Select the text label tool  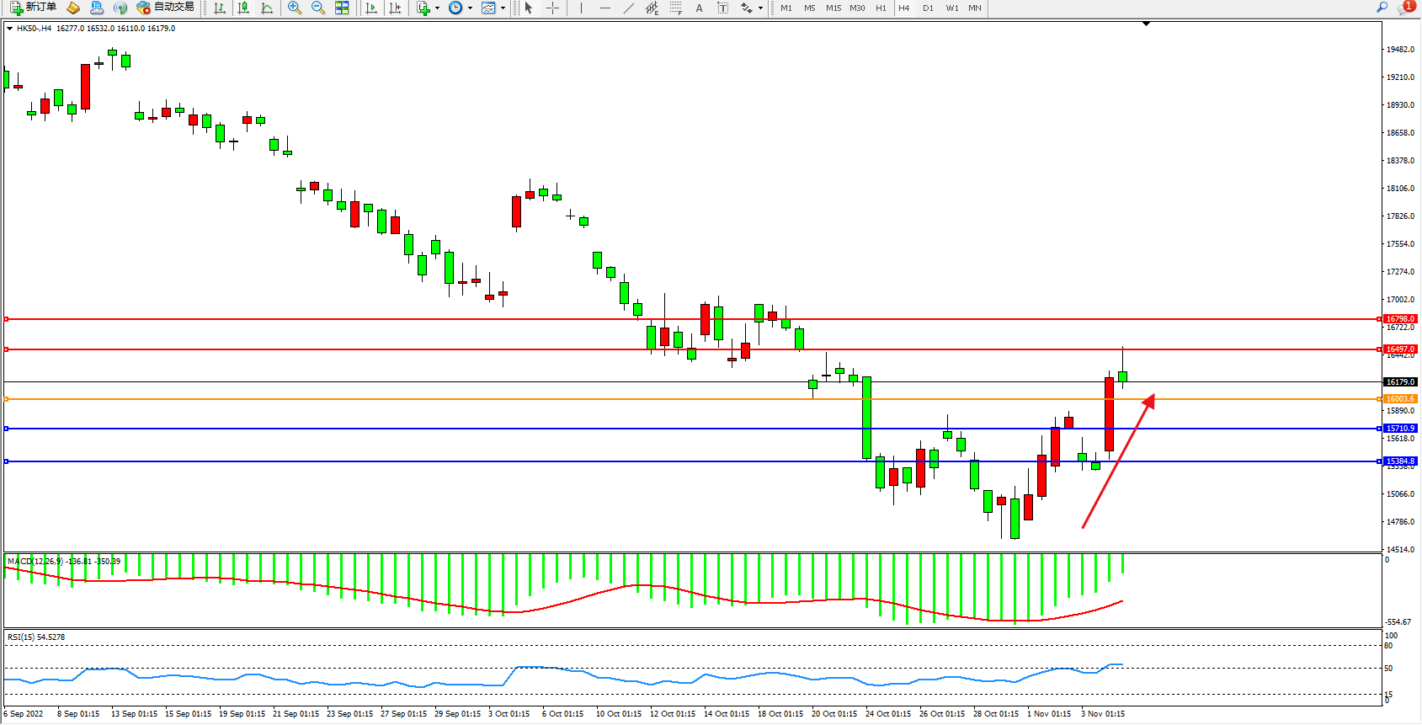699,8
